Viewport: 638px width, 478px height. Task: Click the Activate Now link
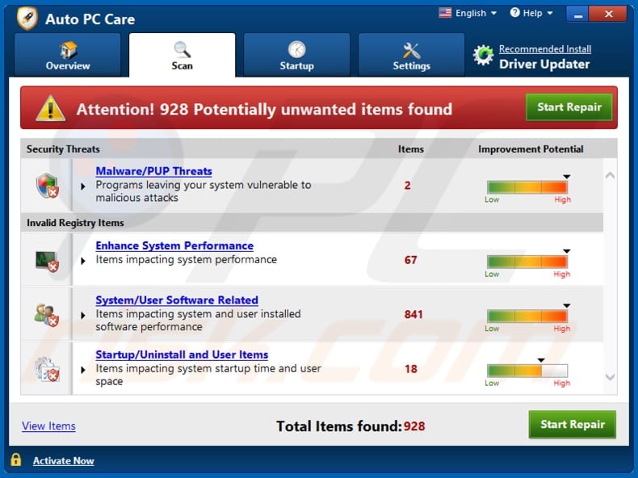point(64,461)
